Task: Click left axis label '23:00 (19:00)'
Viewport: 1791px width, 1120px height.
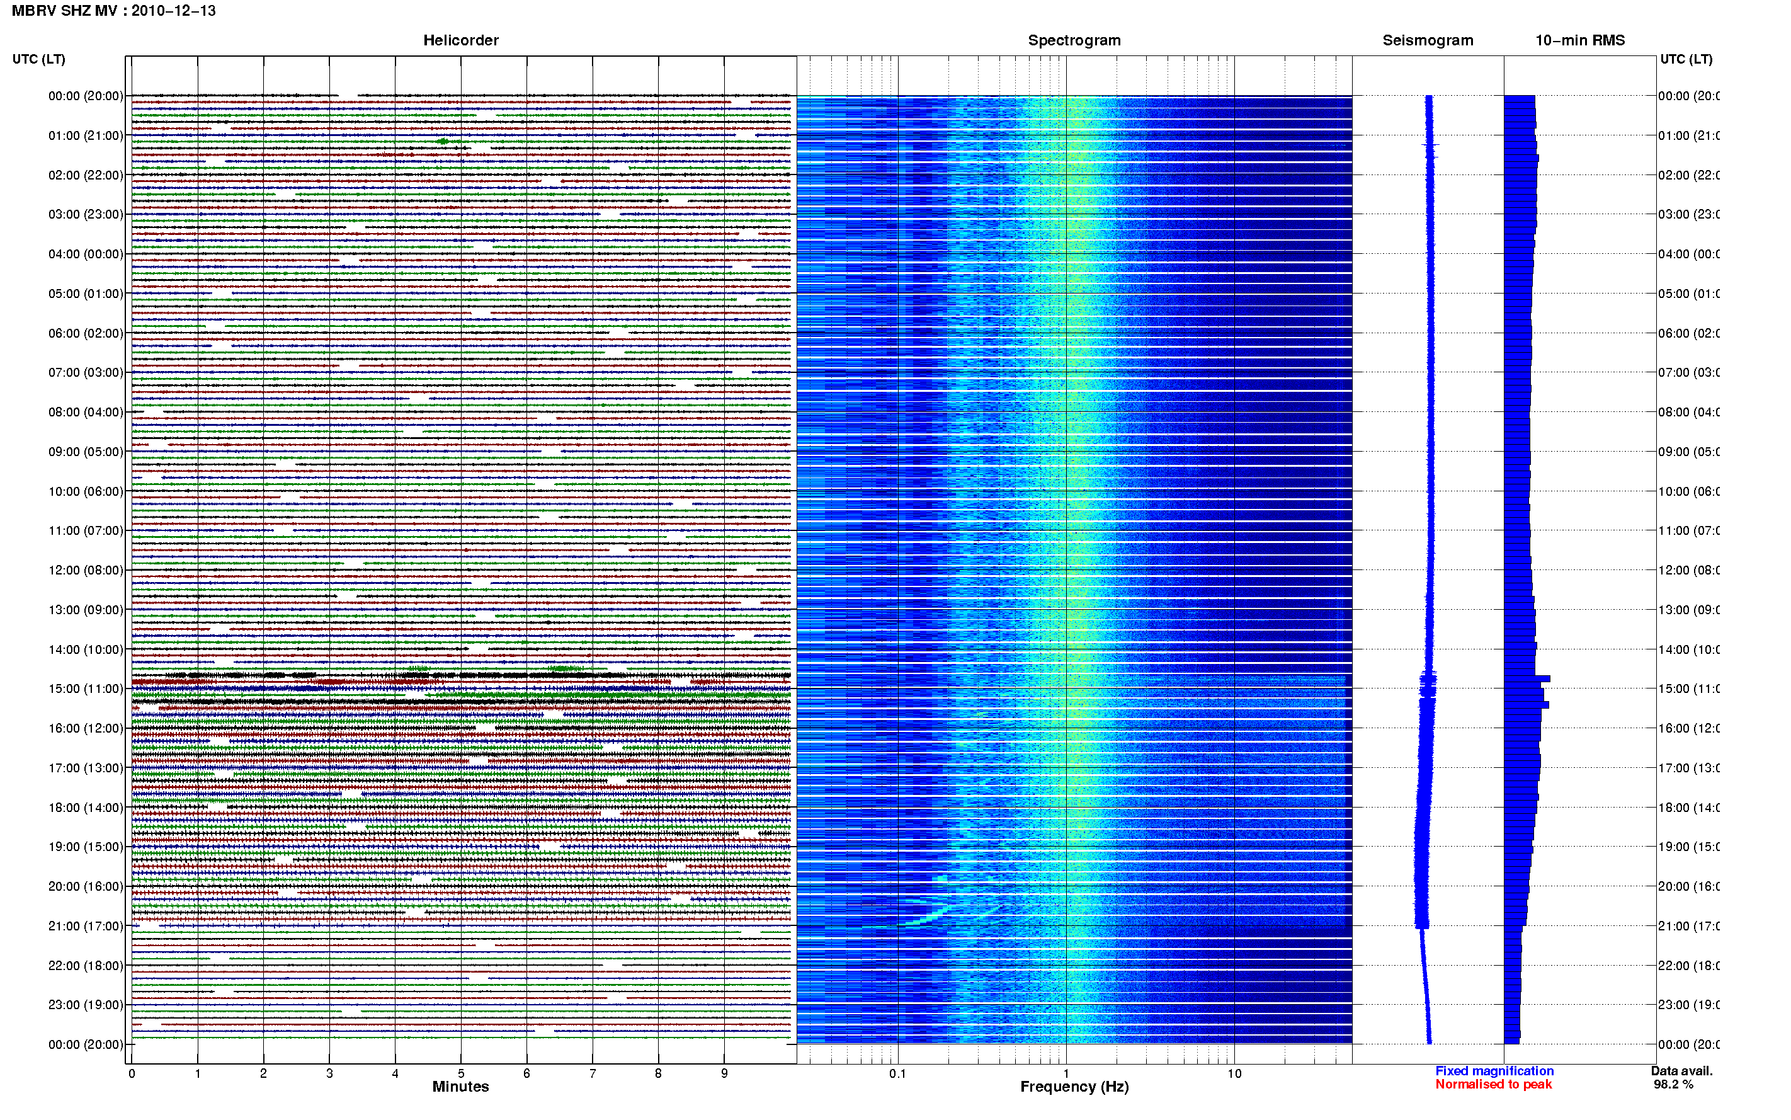Action: click(86, 1005)
